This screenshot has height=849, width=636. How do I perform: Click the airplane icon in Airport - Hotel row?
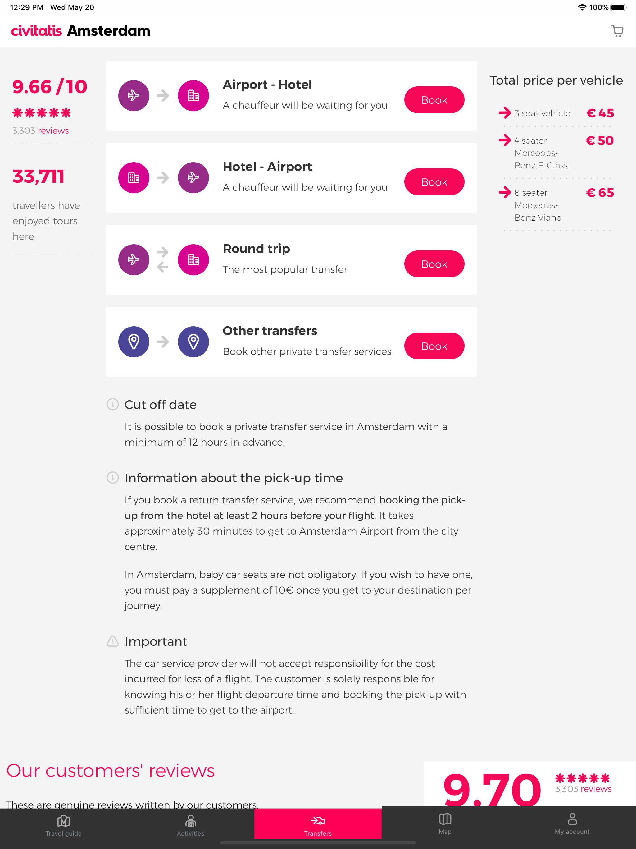134,95
